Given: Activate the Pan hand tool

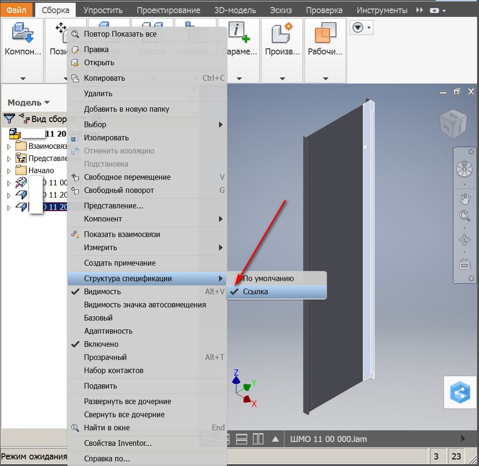Looking at the screenshot, I should click(x=464, y=199).
